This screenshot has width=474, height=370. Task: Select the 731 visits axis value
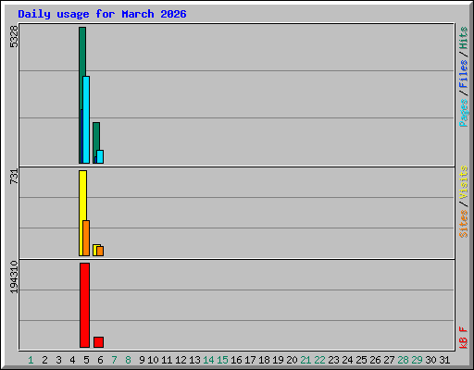pyautogui.click(x=14, y=177)
